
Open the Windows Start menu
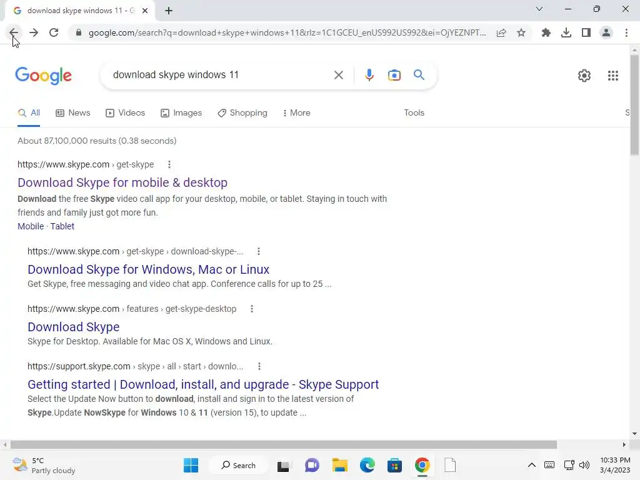191,465
